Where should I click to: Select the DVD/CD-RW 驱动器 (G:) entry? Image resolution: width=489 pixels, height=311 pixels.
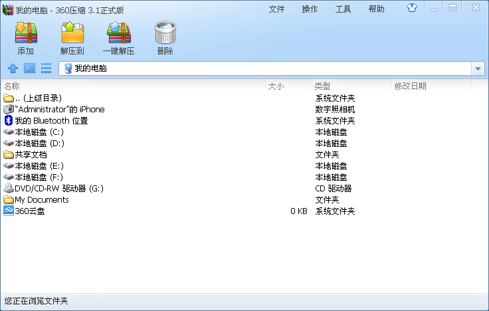tap(58, 189)
